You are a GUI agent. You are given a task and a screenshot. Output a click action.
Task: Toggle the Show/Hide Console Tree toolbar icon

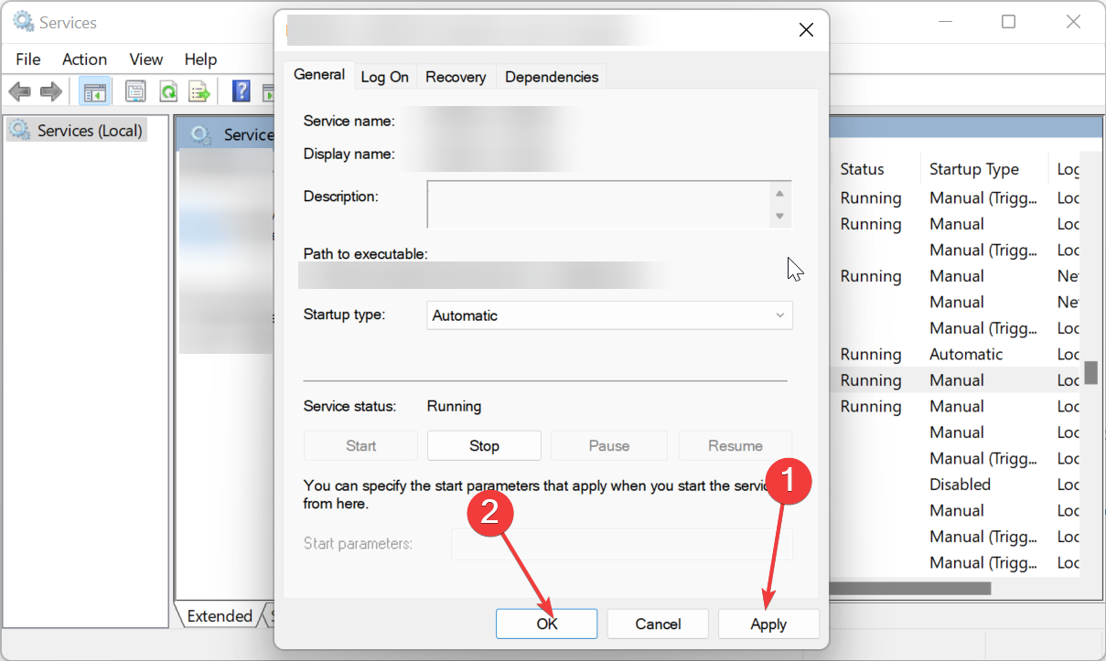95,91
